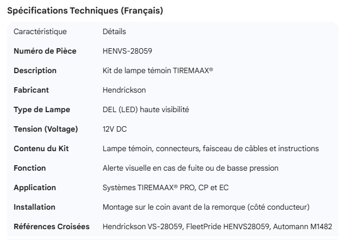Select the 'Références Croisées' row label
343x240 pixels.
[51, 226]
